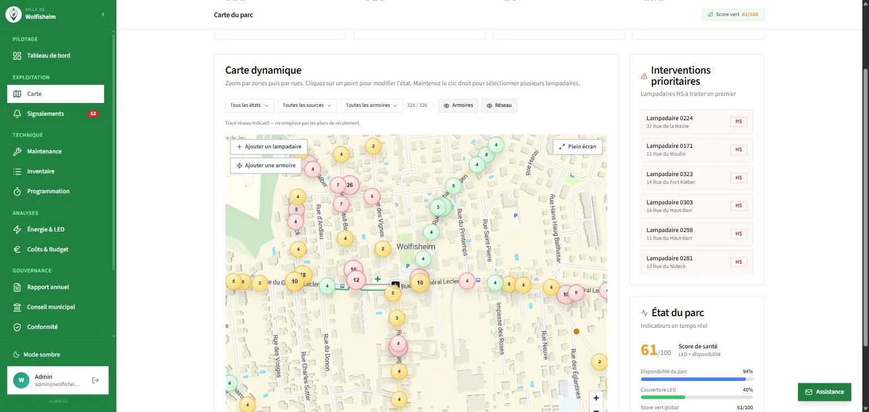Open the Toutes les armoires dropdown
869x412 pixels.
pyautogui.click(x=372, y=105)
